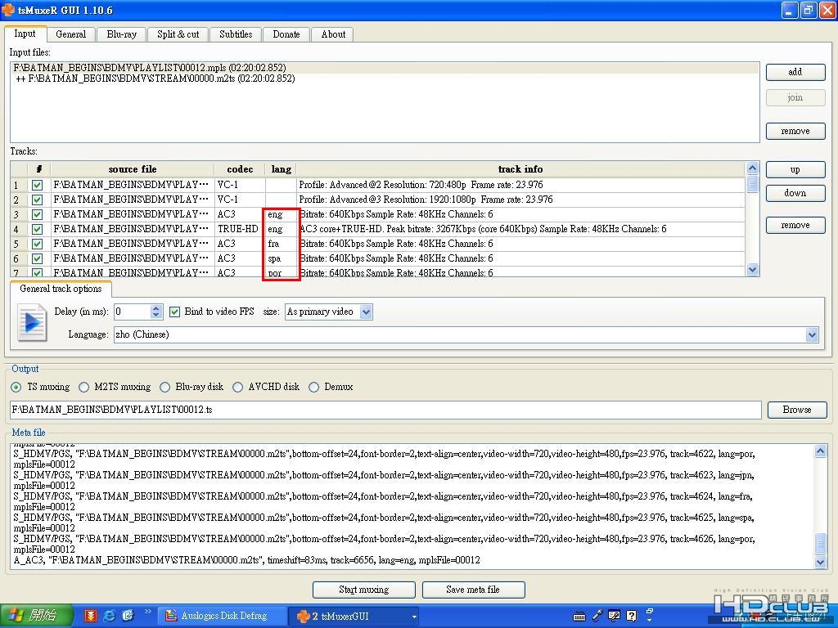838x628 pixels.
Task: Click the output path input field
Action: 385,410
